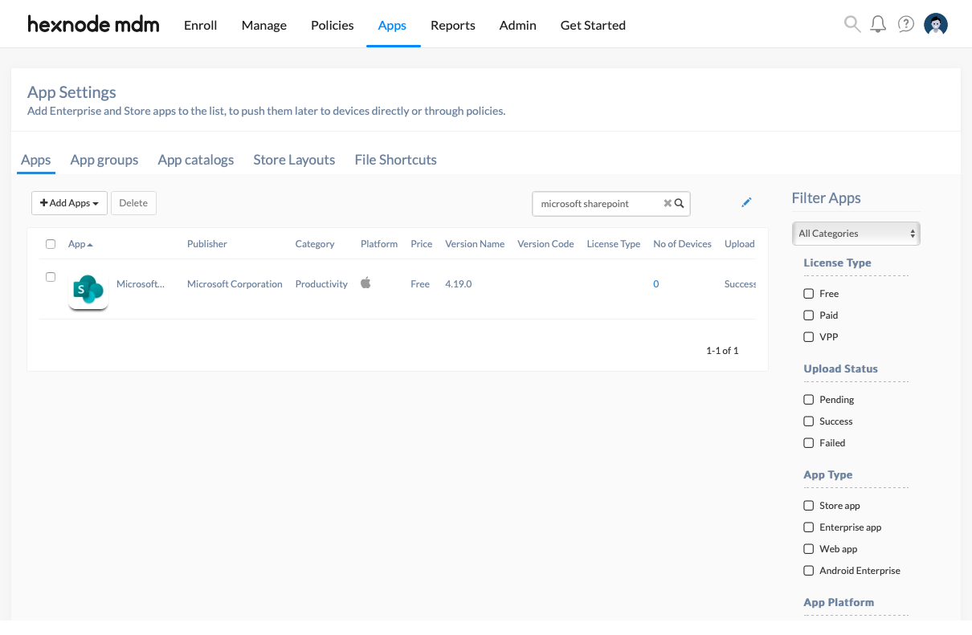Enable the Free license filter
This screenshot has height=635, width=972.
click(x=809, y=294)
